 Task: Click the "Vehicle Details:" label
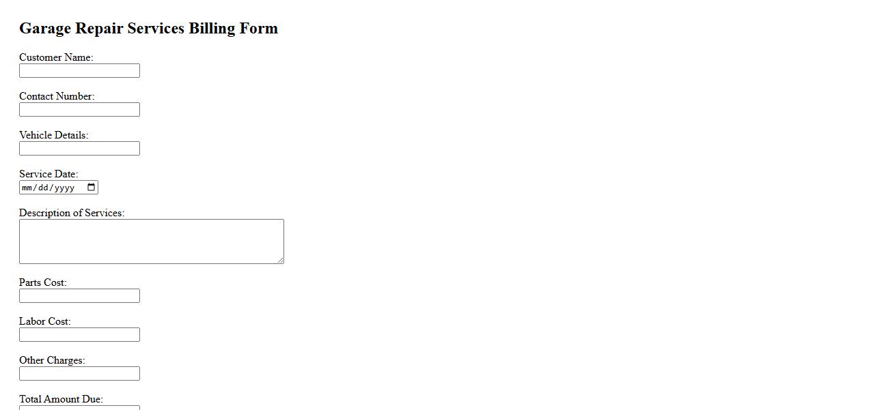[54, 135]
